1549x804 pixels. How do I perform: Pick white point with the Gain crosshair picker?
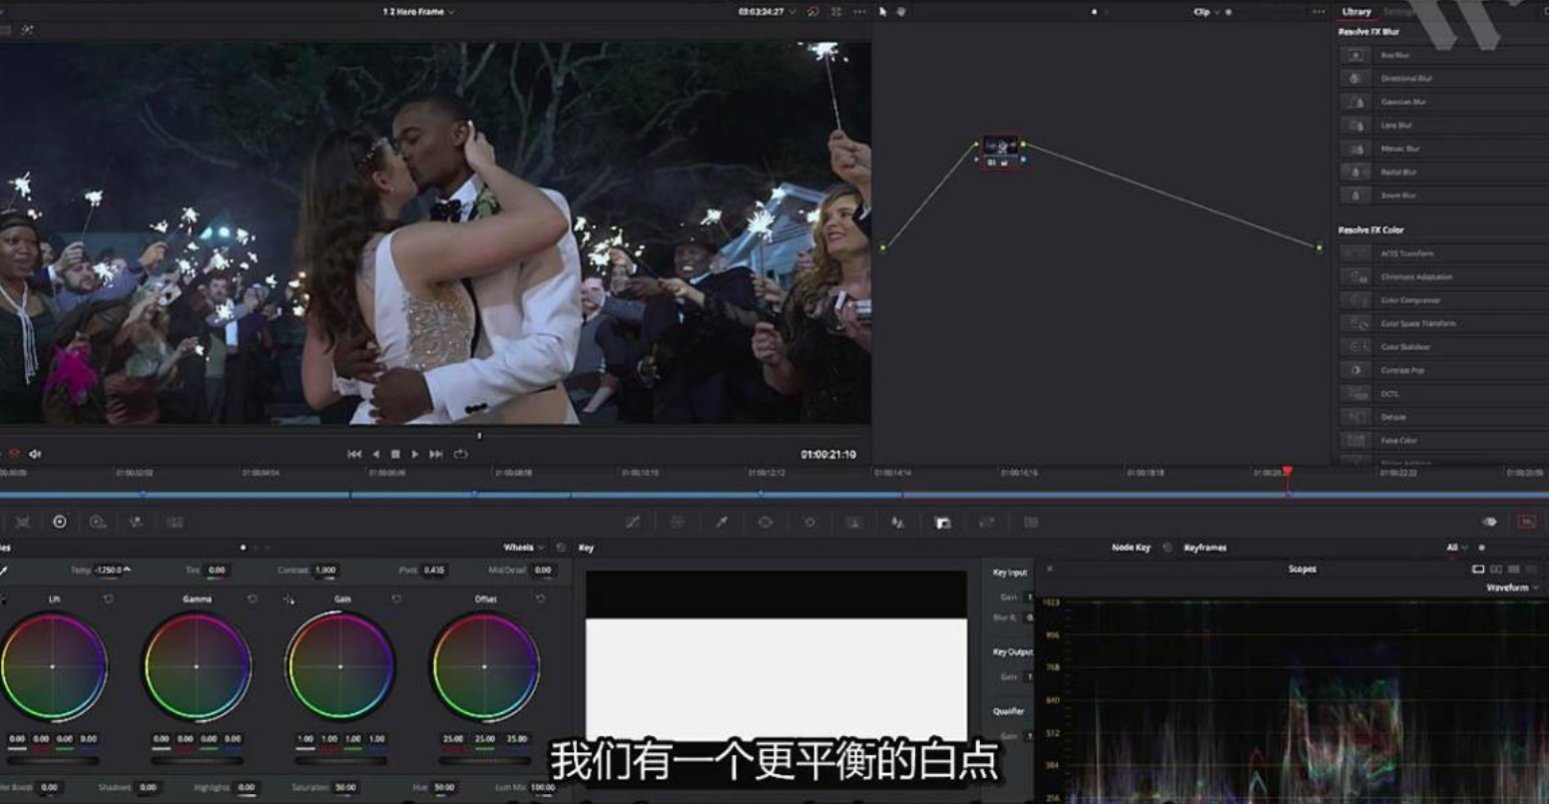(x=288, y=600)
